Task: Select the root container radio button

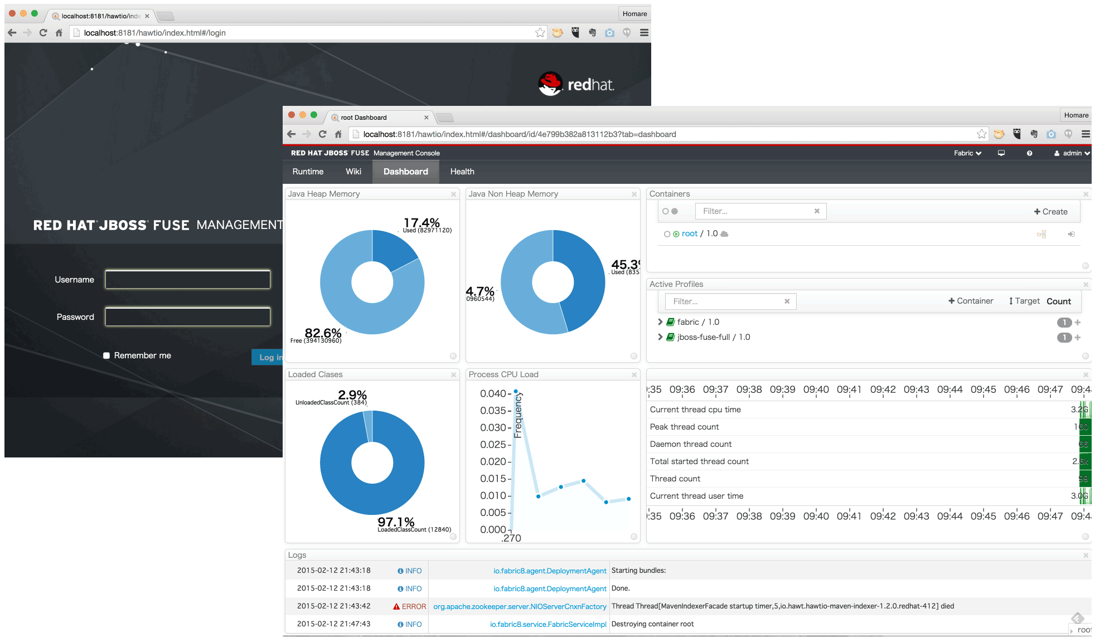Action: [x=667, y=234]
